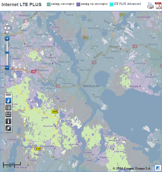Click road 609 marker on the map

tap(55, 112)
